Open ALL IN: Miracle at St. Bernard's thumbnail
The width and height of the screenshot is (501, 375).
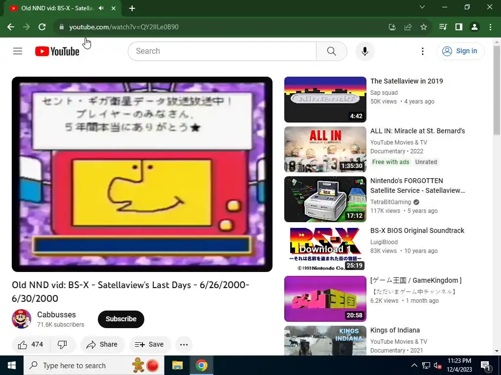325,149
